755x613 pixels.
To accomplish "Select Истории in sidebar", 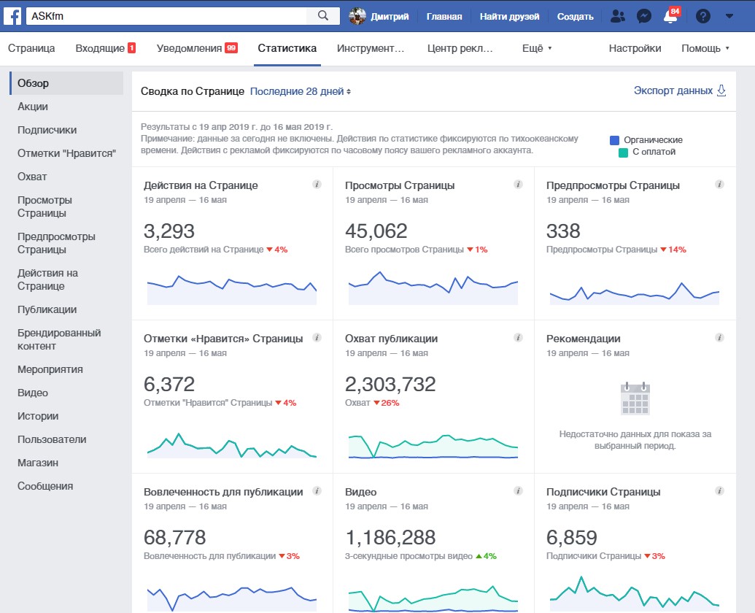I will [x=38, y=416].
